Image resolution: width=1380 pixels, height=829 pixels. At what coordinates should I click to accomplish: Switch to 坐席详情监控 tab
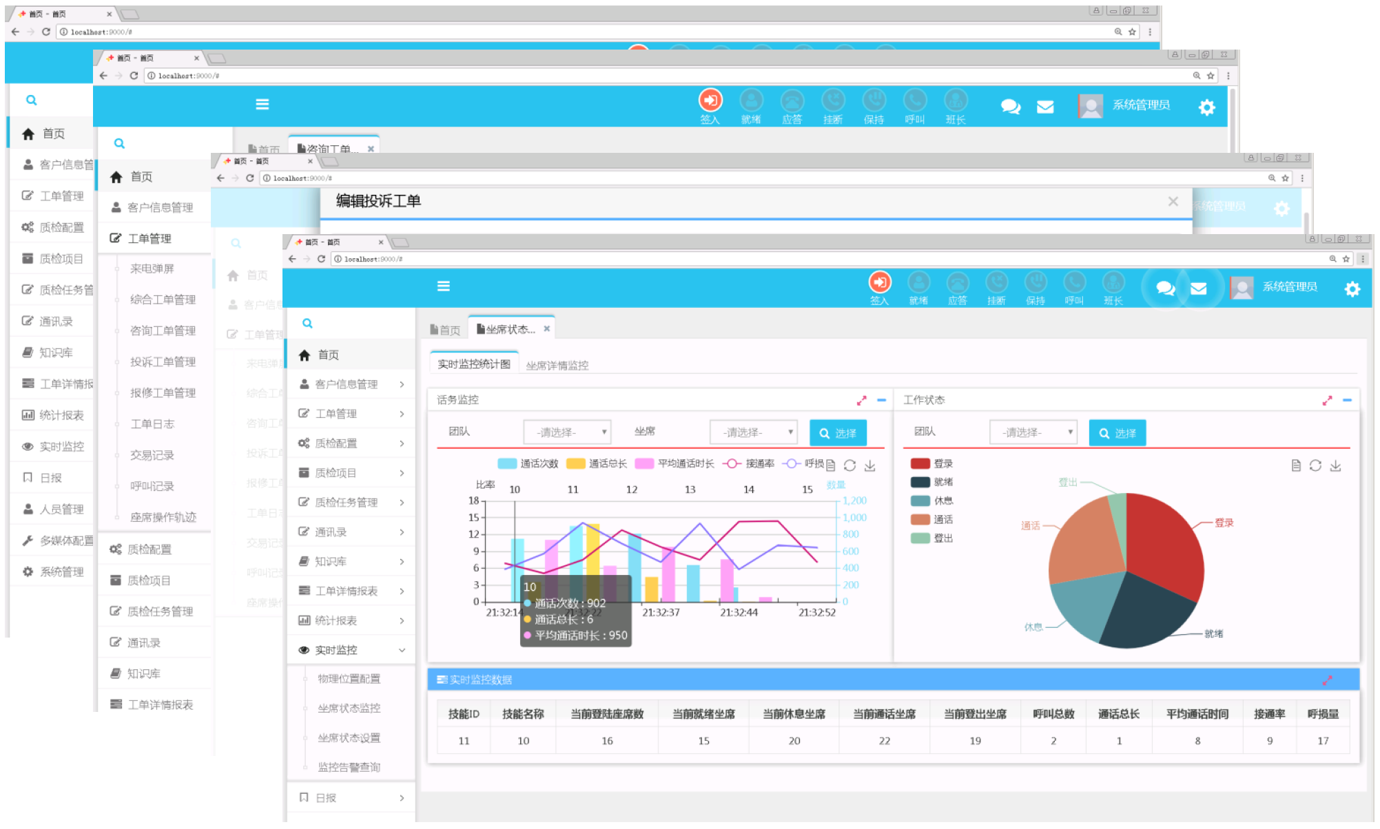(557, 365)
